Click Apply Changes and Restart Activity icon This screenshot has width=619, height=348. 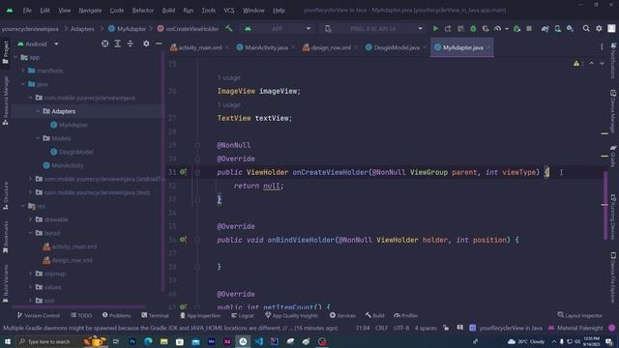[x=448, y=28]
